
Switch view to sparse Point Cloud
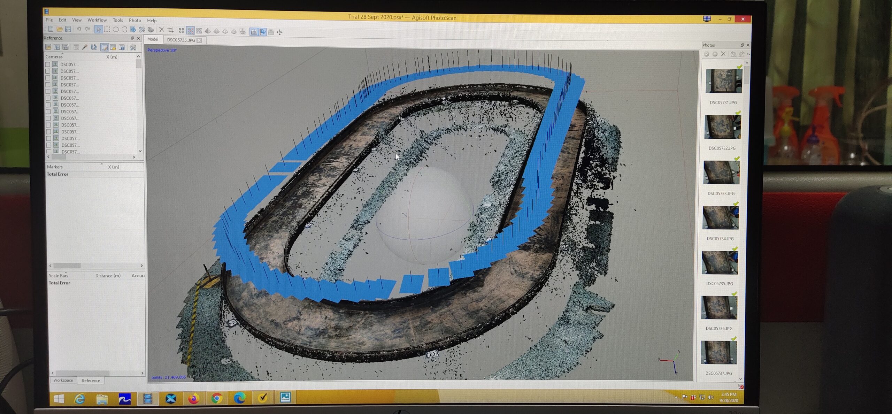coord(182,31)
